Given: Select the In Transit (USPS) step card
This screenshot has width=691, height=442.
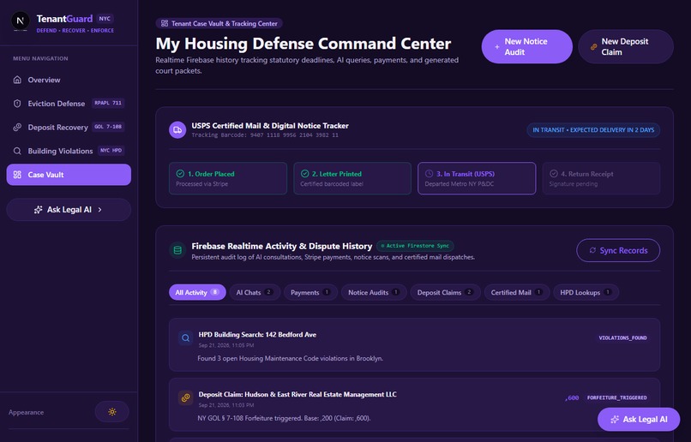Looking at the screenshot, I should 477,178.
